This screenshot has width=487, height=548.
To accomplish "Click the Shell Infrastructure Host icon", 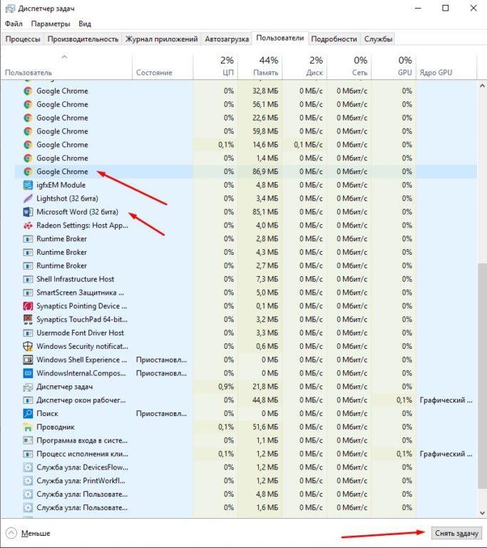I will tap(28, 279).
